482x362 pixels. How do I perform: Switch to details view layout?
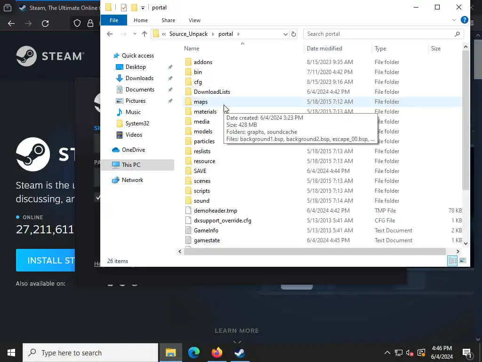tap(452, 261)
